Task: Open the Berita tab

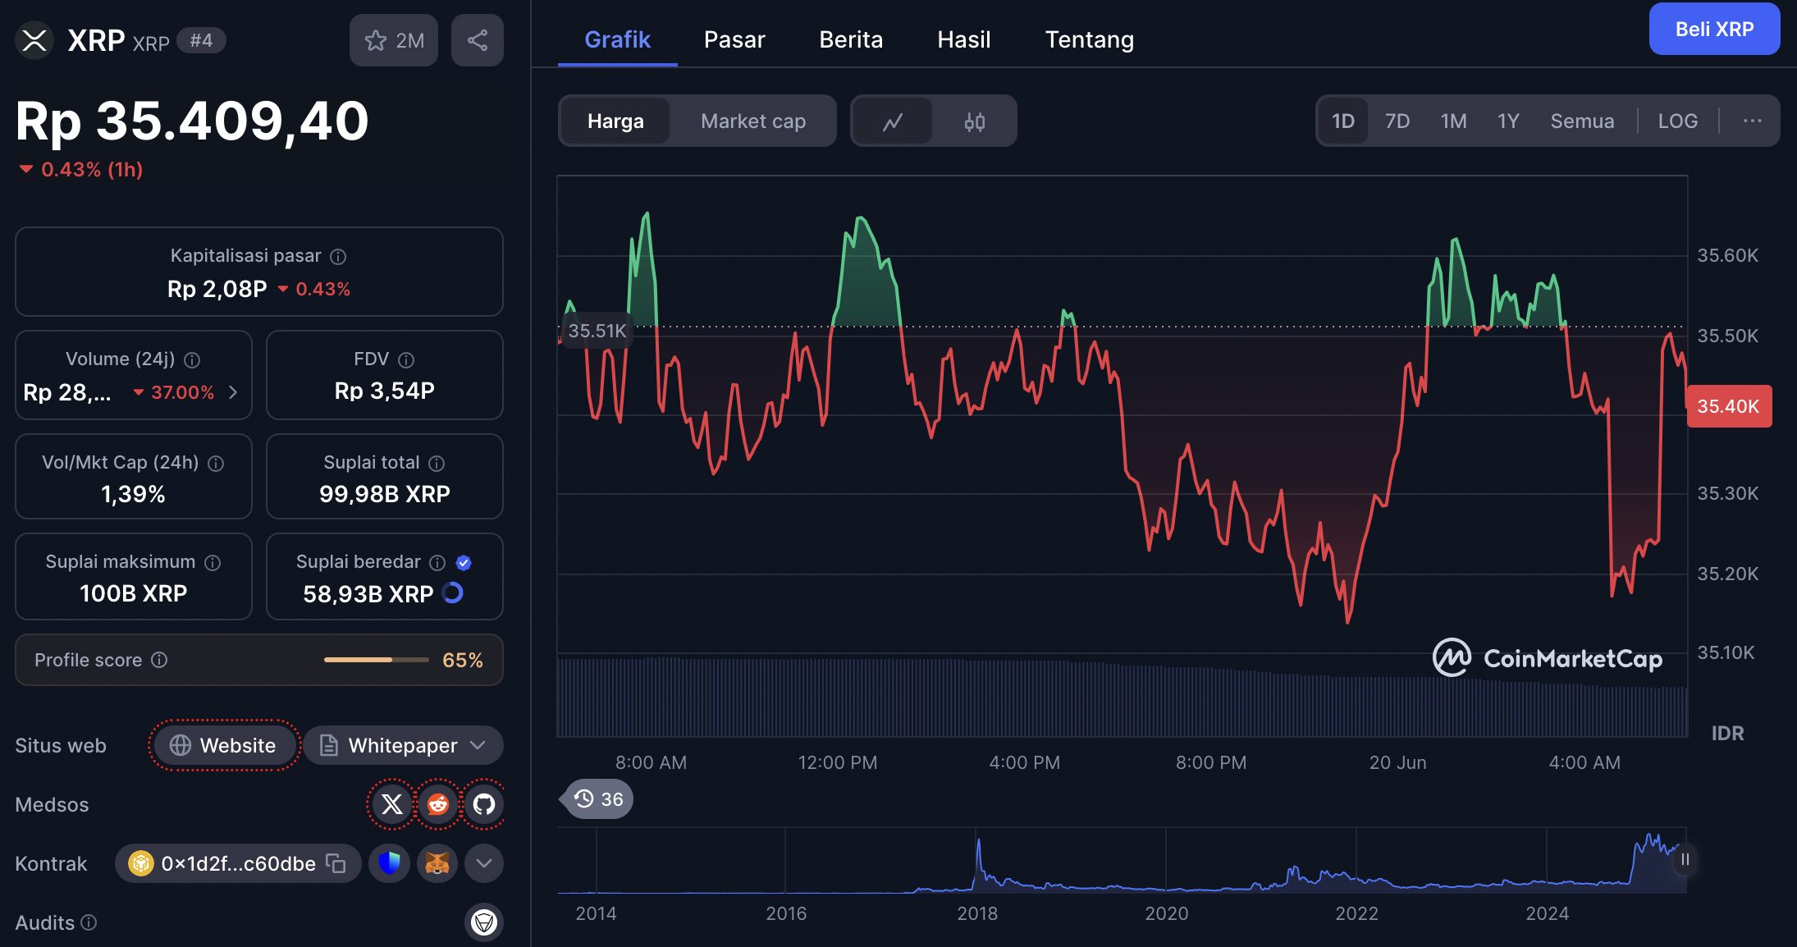Action: (851, 39)
